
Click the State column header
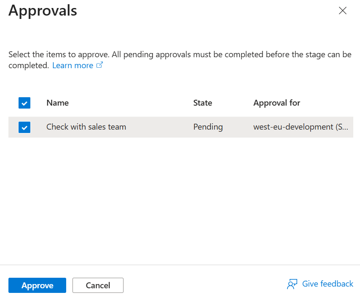202,103
